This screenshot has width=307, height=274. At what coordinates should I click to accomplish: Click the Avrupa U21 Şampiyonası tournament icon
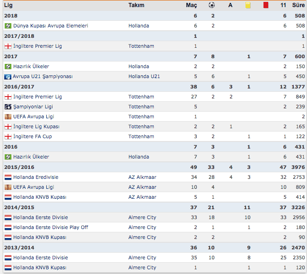coord(8,77)
